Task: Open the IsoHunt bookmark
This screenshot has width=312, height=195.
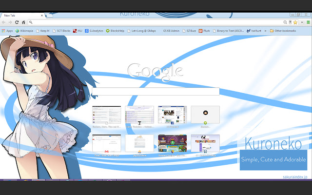Action: (253, 31)
